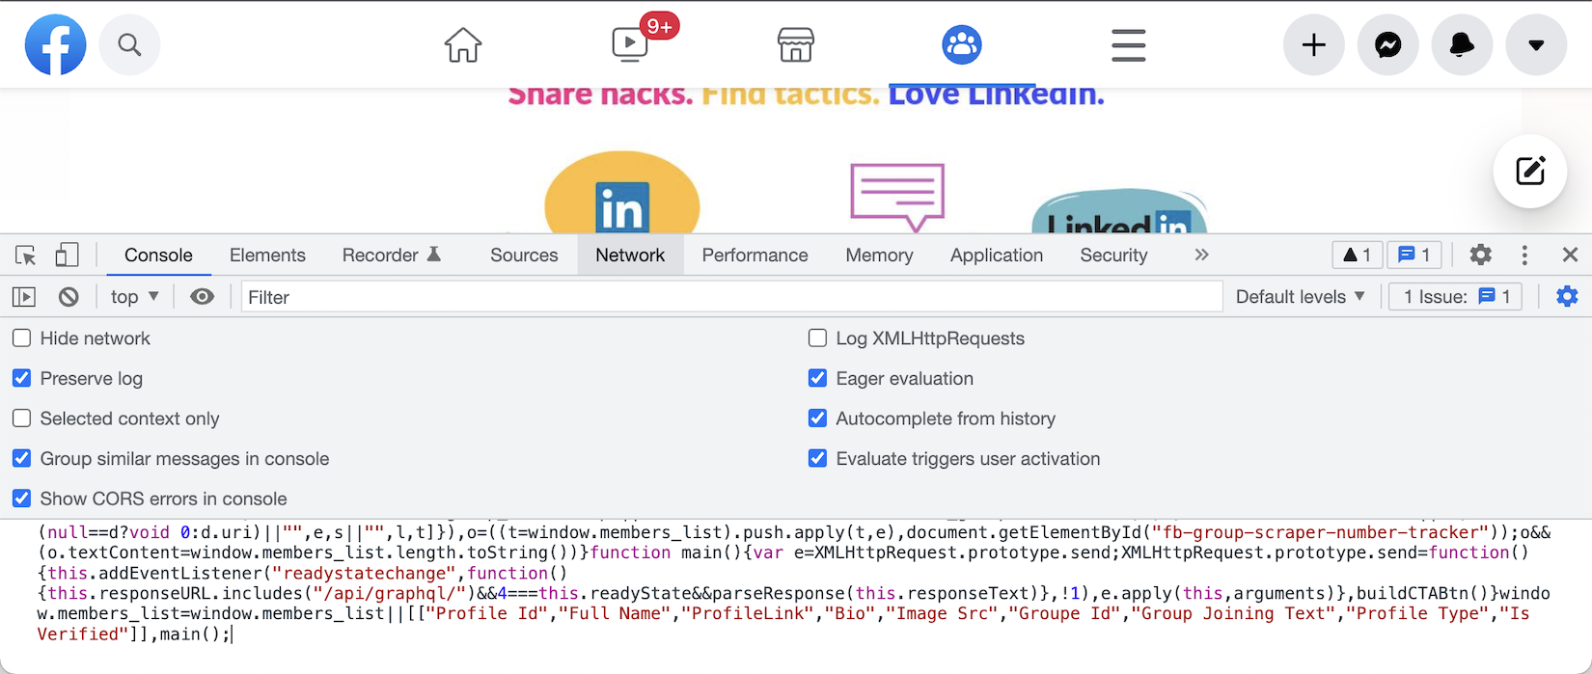Screen dimensions: 1592x674
Task: Click into the console code input
Action: click(795, 583)
